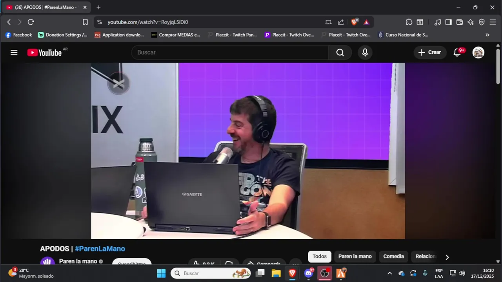Open Comprar MEDIAS bookmark
Viewport: 502px width, 282px height.
(176, 35)
